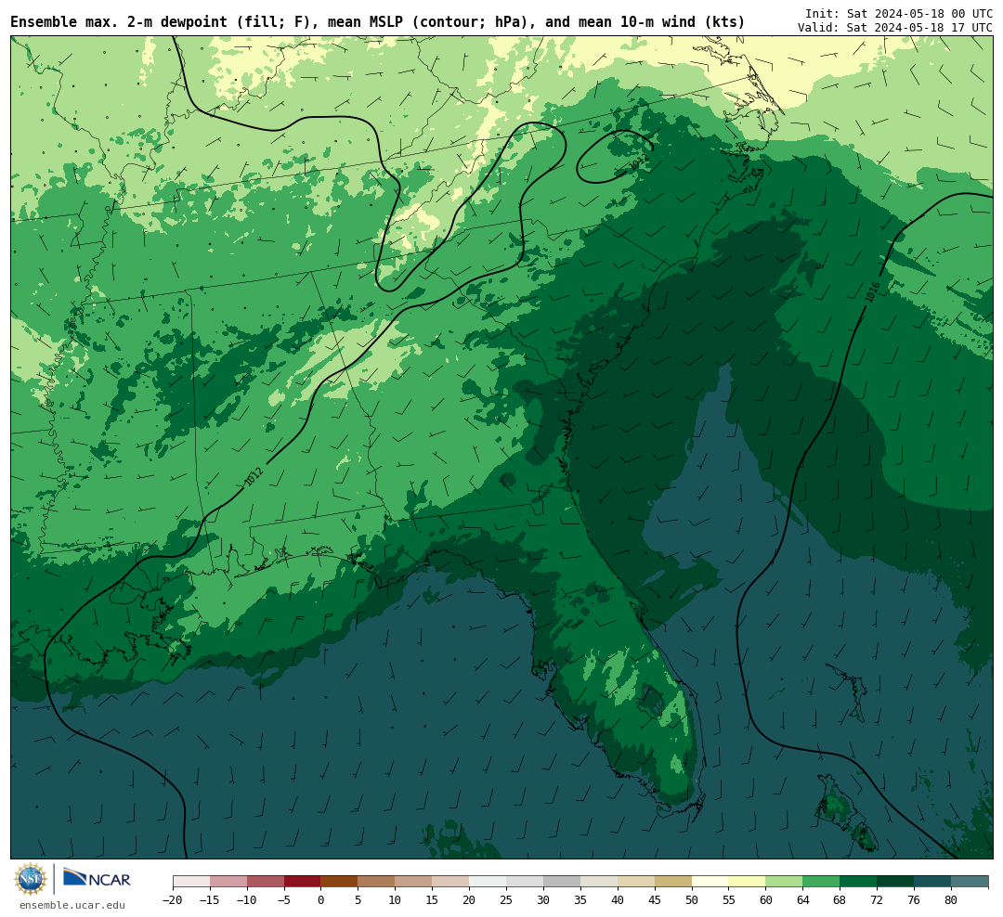Pick the colorbar swatch right of 80
1003x917 pixels.
970,881
